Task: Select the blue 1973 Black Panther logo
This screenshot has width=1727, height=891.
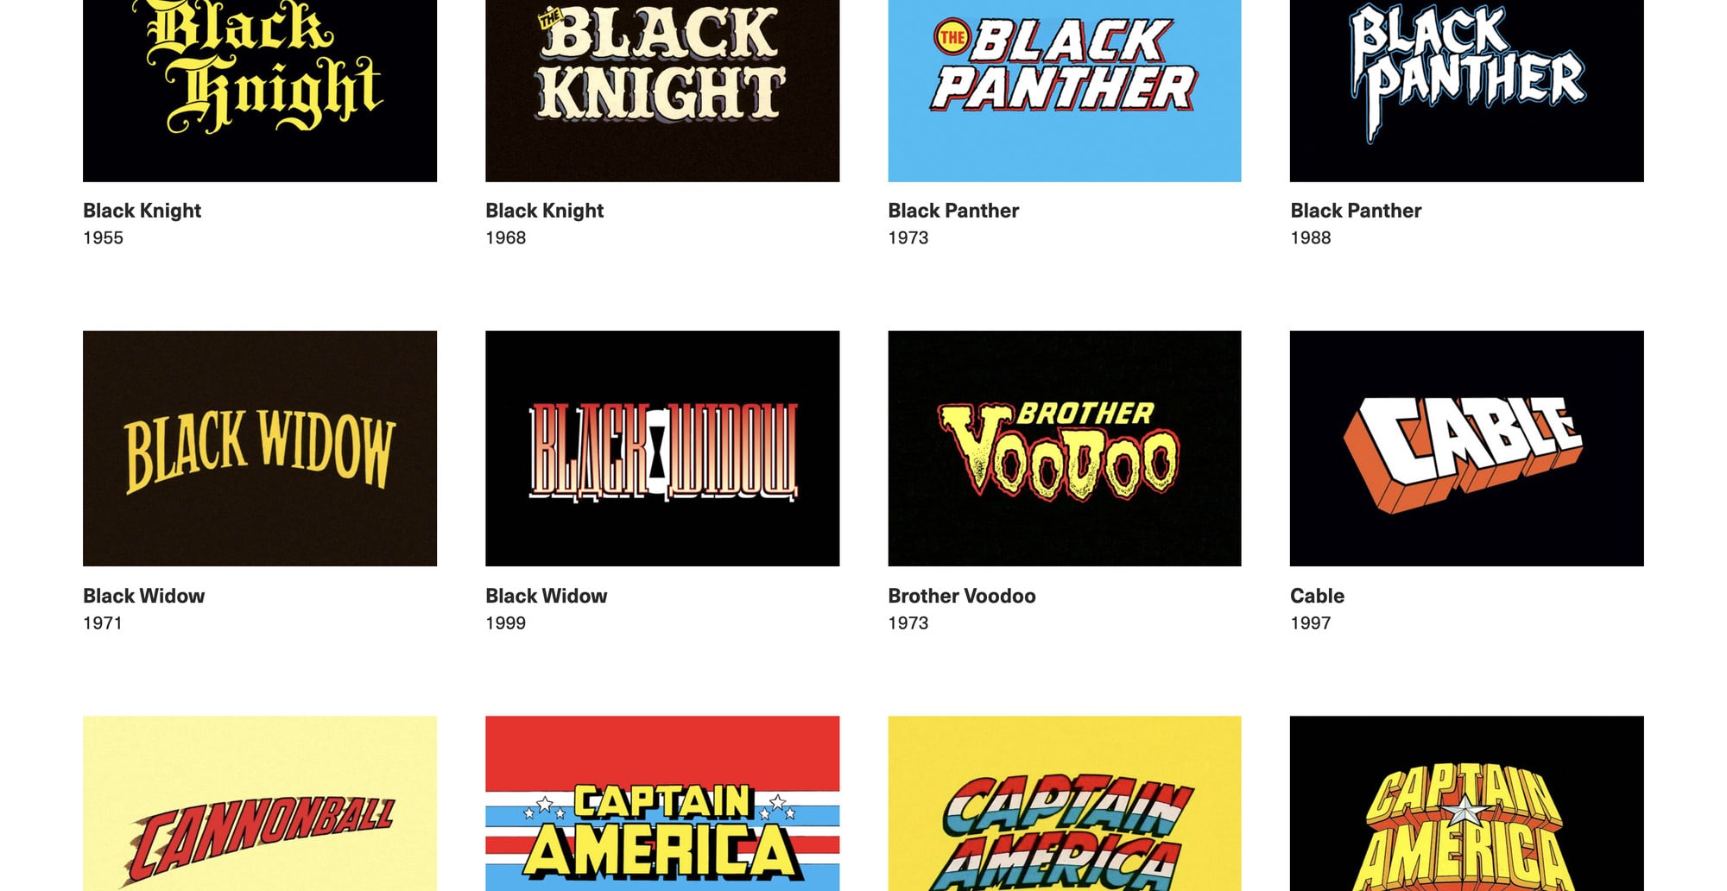Action: coord(1065,91)
